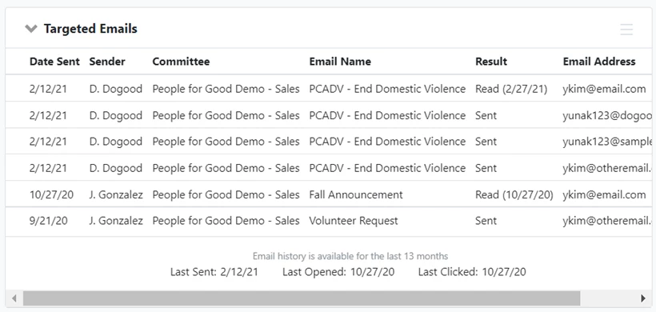
Task: Select the Read (10/27/20) result cell
Action: (514, 194)
